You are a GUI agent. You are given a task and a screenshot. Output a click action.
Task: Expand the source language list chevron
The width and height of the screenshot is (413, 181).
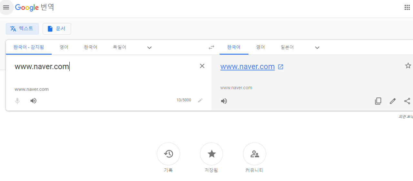149,48
